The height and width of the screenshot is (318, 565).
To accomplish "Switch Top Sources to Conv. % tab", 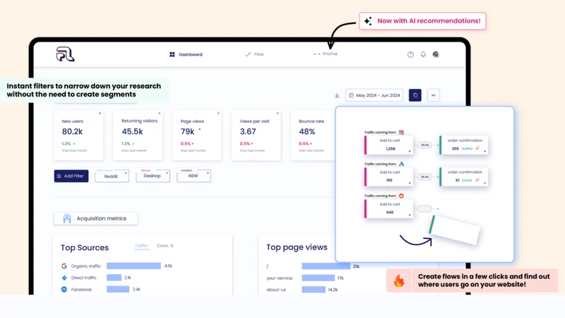I will click(x=165, y=246).
